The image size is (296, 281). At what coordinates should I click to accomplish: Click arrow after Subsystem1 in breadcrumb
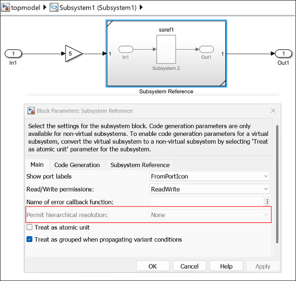point(141,7)
